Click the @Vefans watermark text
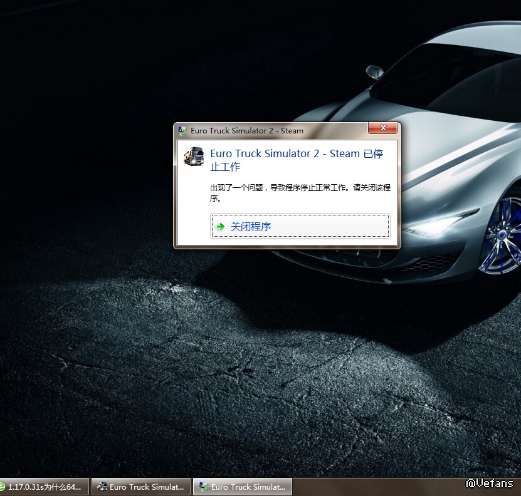This screenshot has height=496, width=521. pyautogui.click(x=490, y=483)
